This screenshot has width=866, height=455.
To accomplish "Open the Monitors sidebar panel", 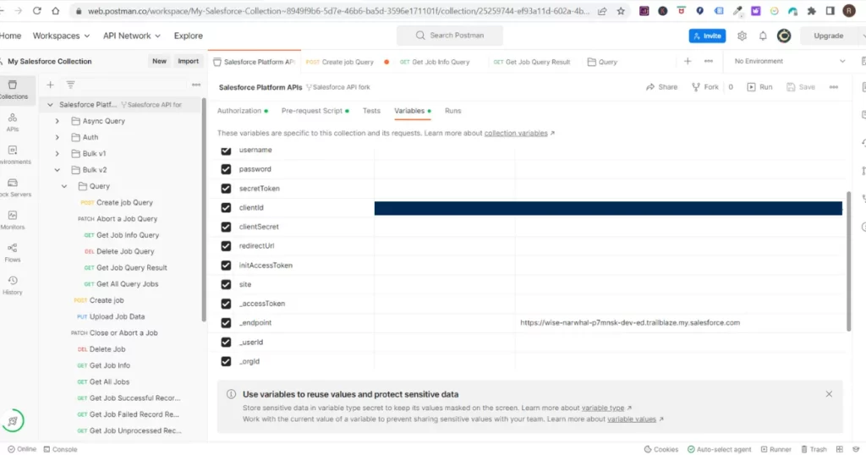I will [13, 220].
